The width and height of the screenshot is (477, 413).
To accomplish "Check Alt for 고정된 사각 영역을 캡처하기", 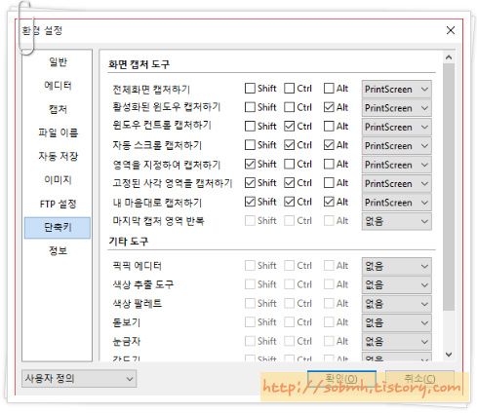I will point(329,183).
